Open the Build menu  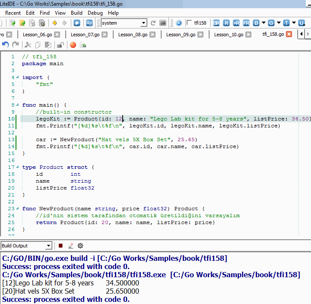(76, 13)
